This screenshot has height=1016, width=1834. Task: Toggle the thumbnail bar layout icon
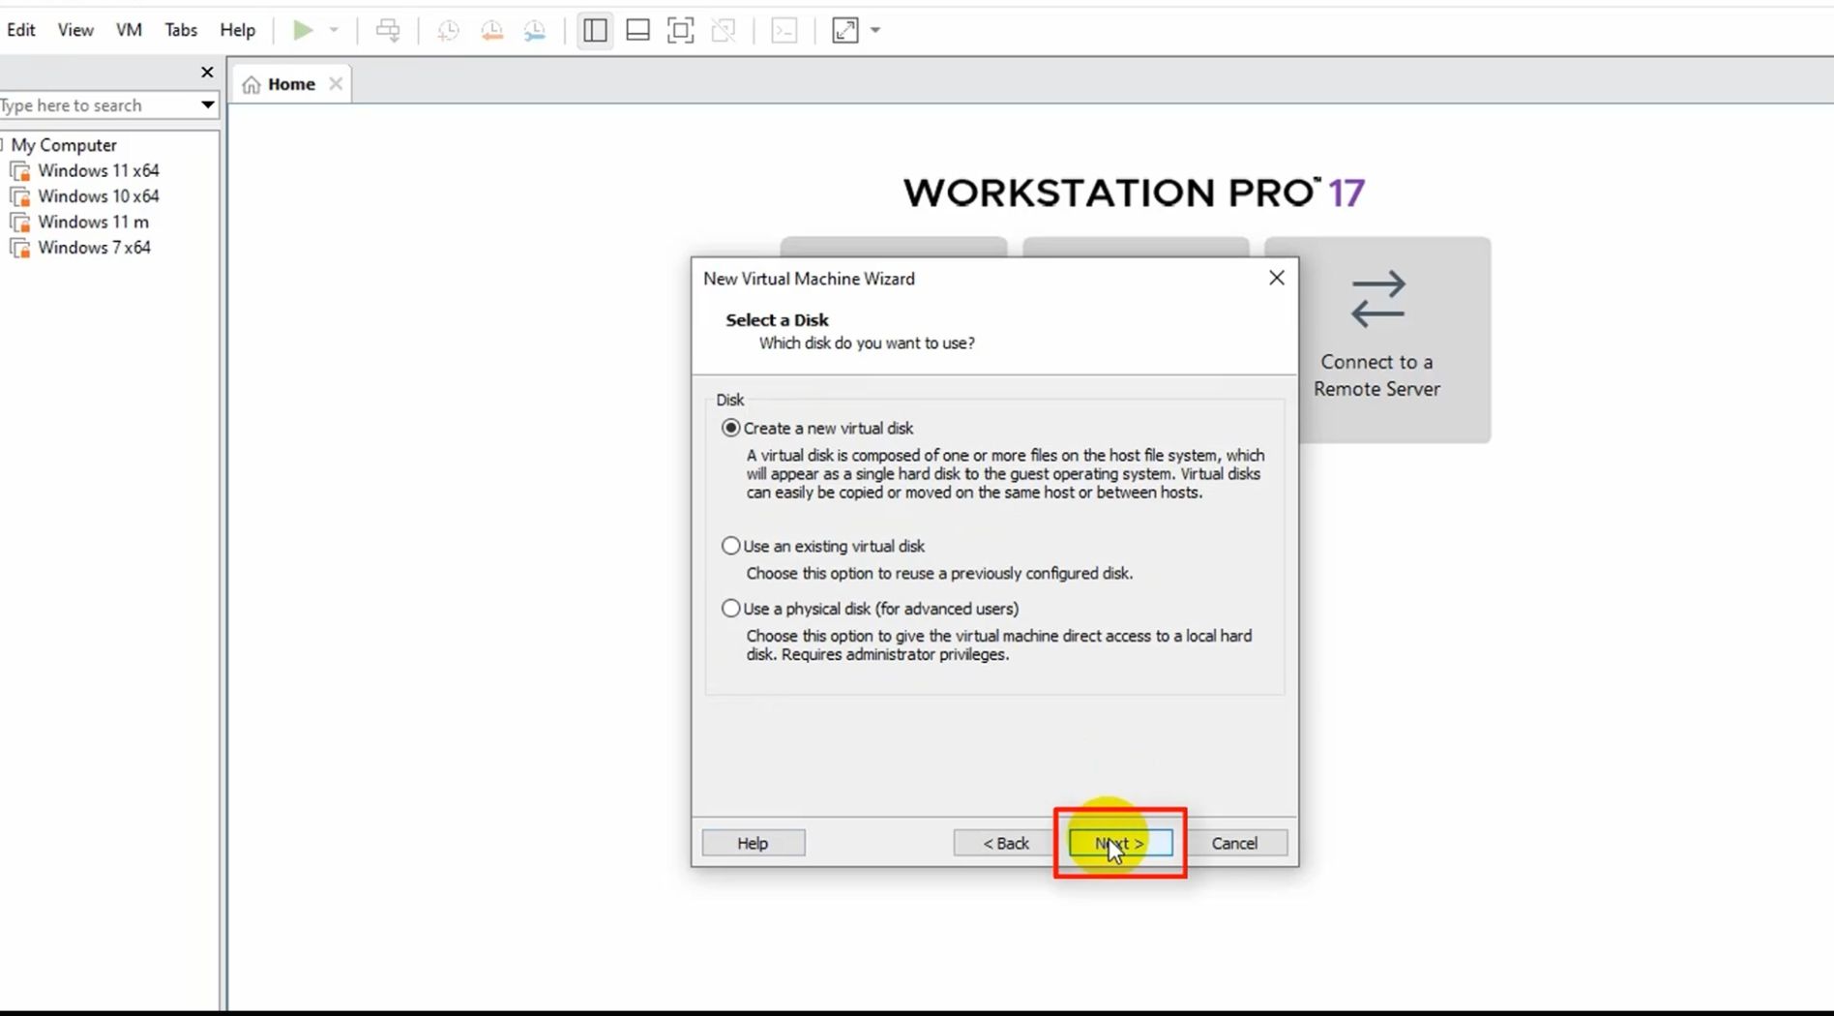coord(637,30)
